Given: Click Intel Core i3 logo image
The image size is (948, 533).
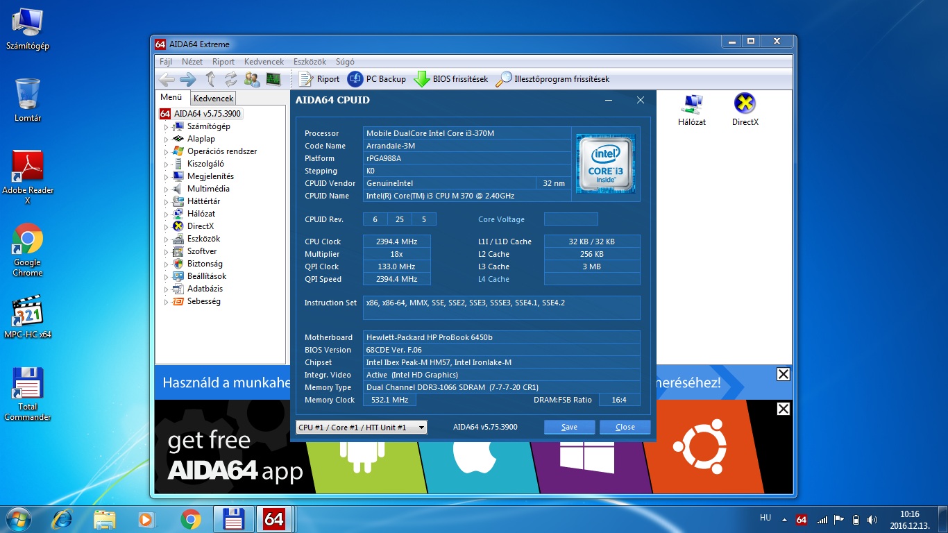Looking at the screenshot, I should [606, 164].
